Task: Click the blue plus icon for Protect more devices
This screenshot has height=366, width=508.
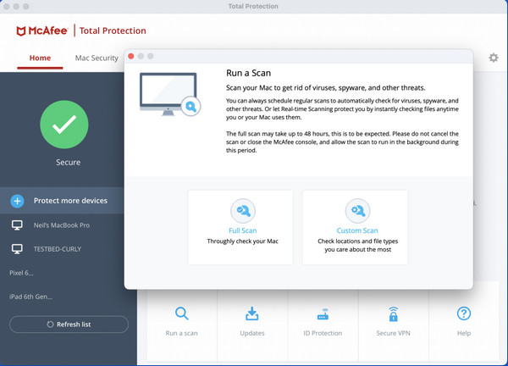Action: click(17, 201)
